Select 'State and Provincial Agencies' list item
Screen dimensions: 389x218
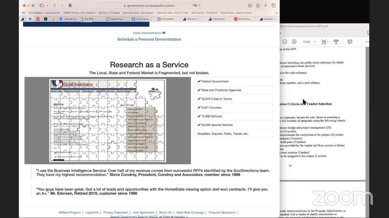(x=233, y=90)
